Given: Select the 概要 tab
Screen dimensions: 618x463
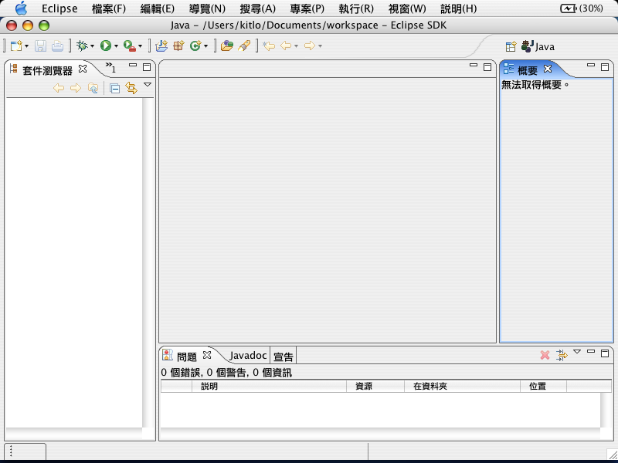Looking at the screenshot, I should (x=528, y=70).
